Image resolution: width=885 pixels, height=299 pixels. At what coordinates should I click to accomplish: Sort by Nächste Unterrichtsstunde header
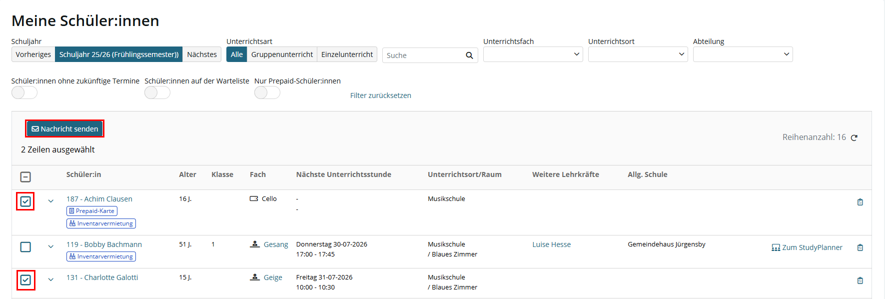coord(344,174)
